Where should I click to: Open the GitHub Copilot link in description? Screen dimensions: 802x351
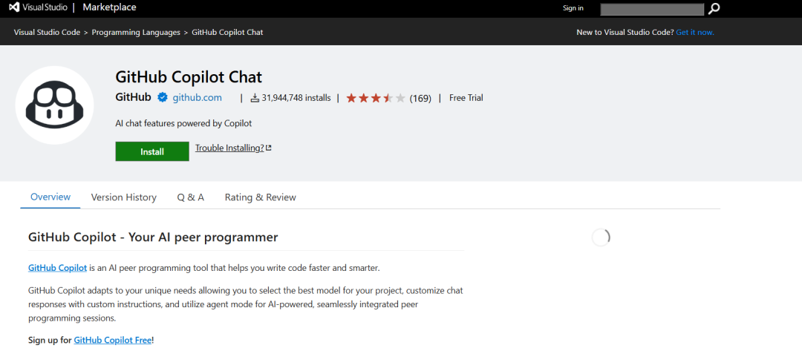(57, 268)
